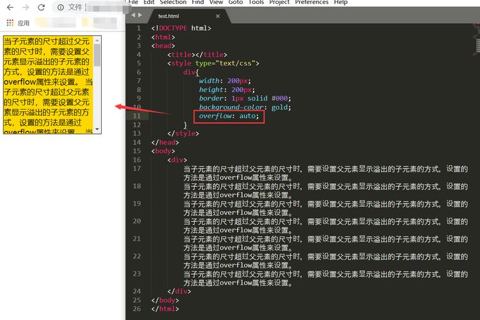Open the Help menu
480x320 pixels.
click(x=341, y=2)
